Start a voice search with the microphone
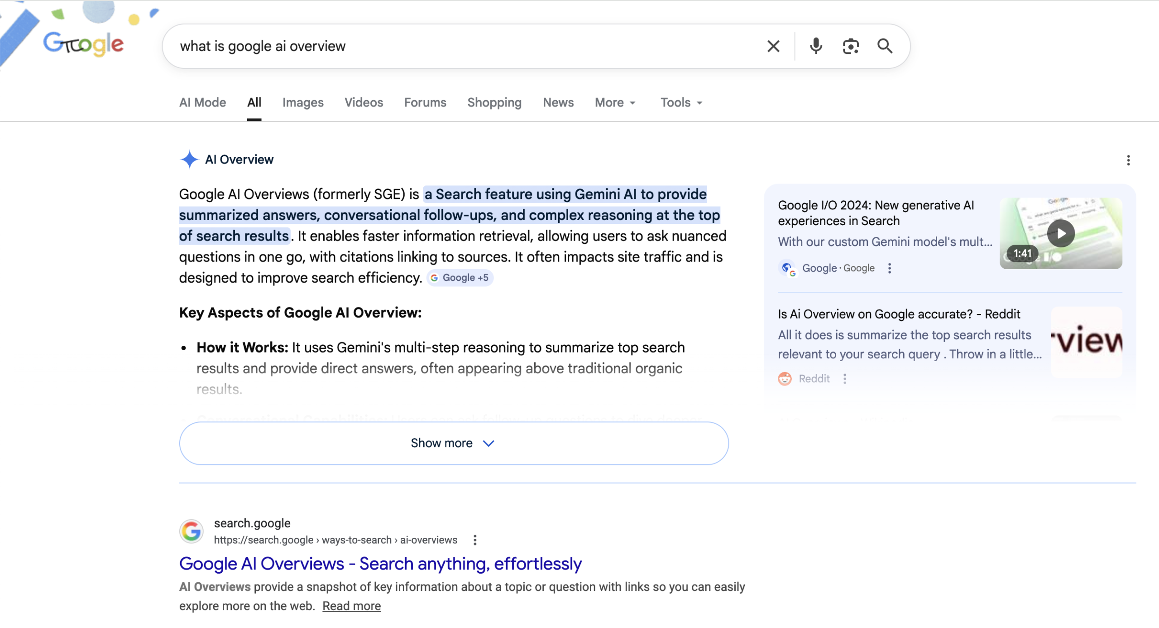 [815, 46]
